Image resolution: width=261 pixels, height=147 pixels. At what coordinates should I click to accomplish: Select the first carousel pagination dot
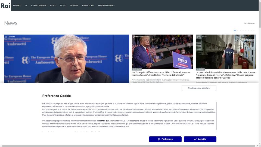235,30
